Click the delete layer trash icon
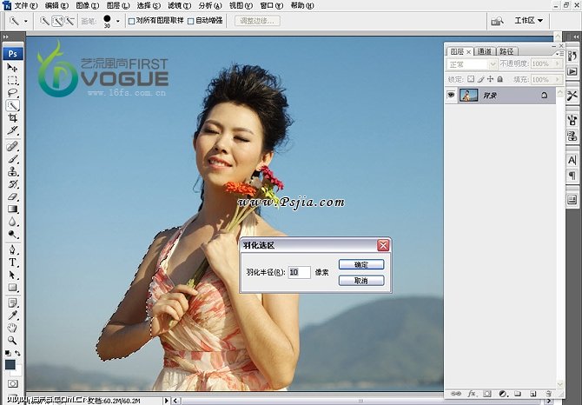Screen dimensions: 582x405 (548, 394)
